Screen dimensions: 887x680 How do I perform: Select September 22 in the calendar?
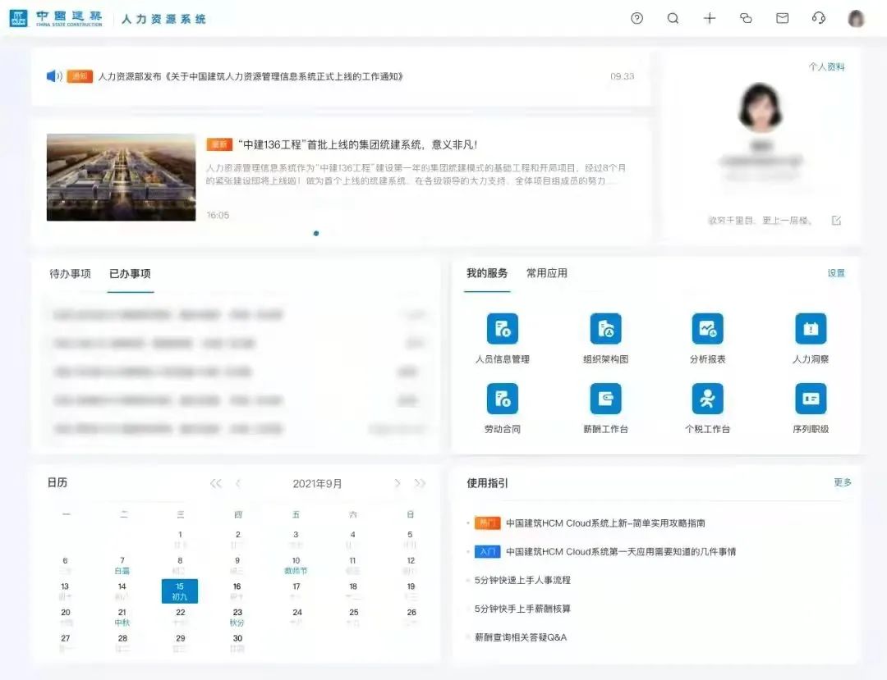click(x=180, y=616)
